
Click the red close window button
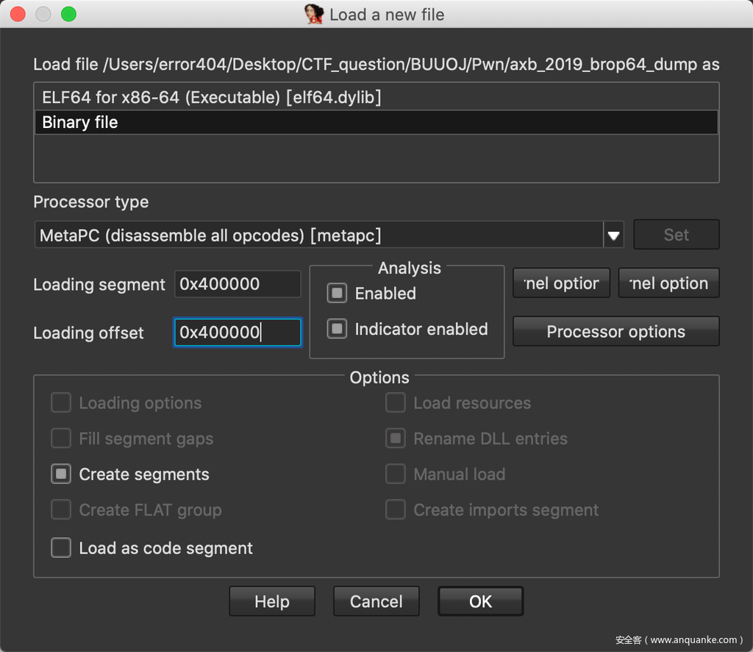pos(18,14)
